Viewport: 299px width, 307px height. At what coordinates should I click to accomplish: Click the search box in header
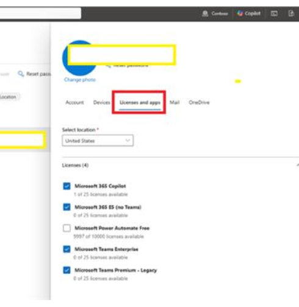(x=40, y=13)
